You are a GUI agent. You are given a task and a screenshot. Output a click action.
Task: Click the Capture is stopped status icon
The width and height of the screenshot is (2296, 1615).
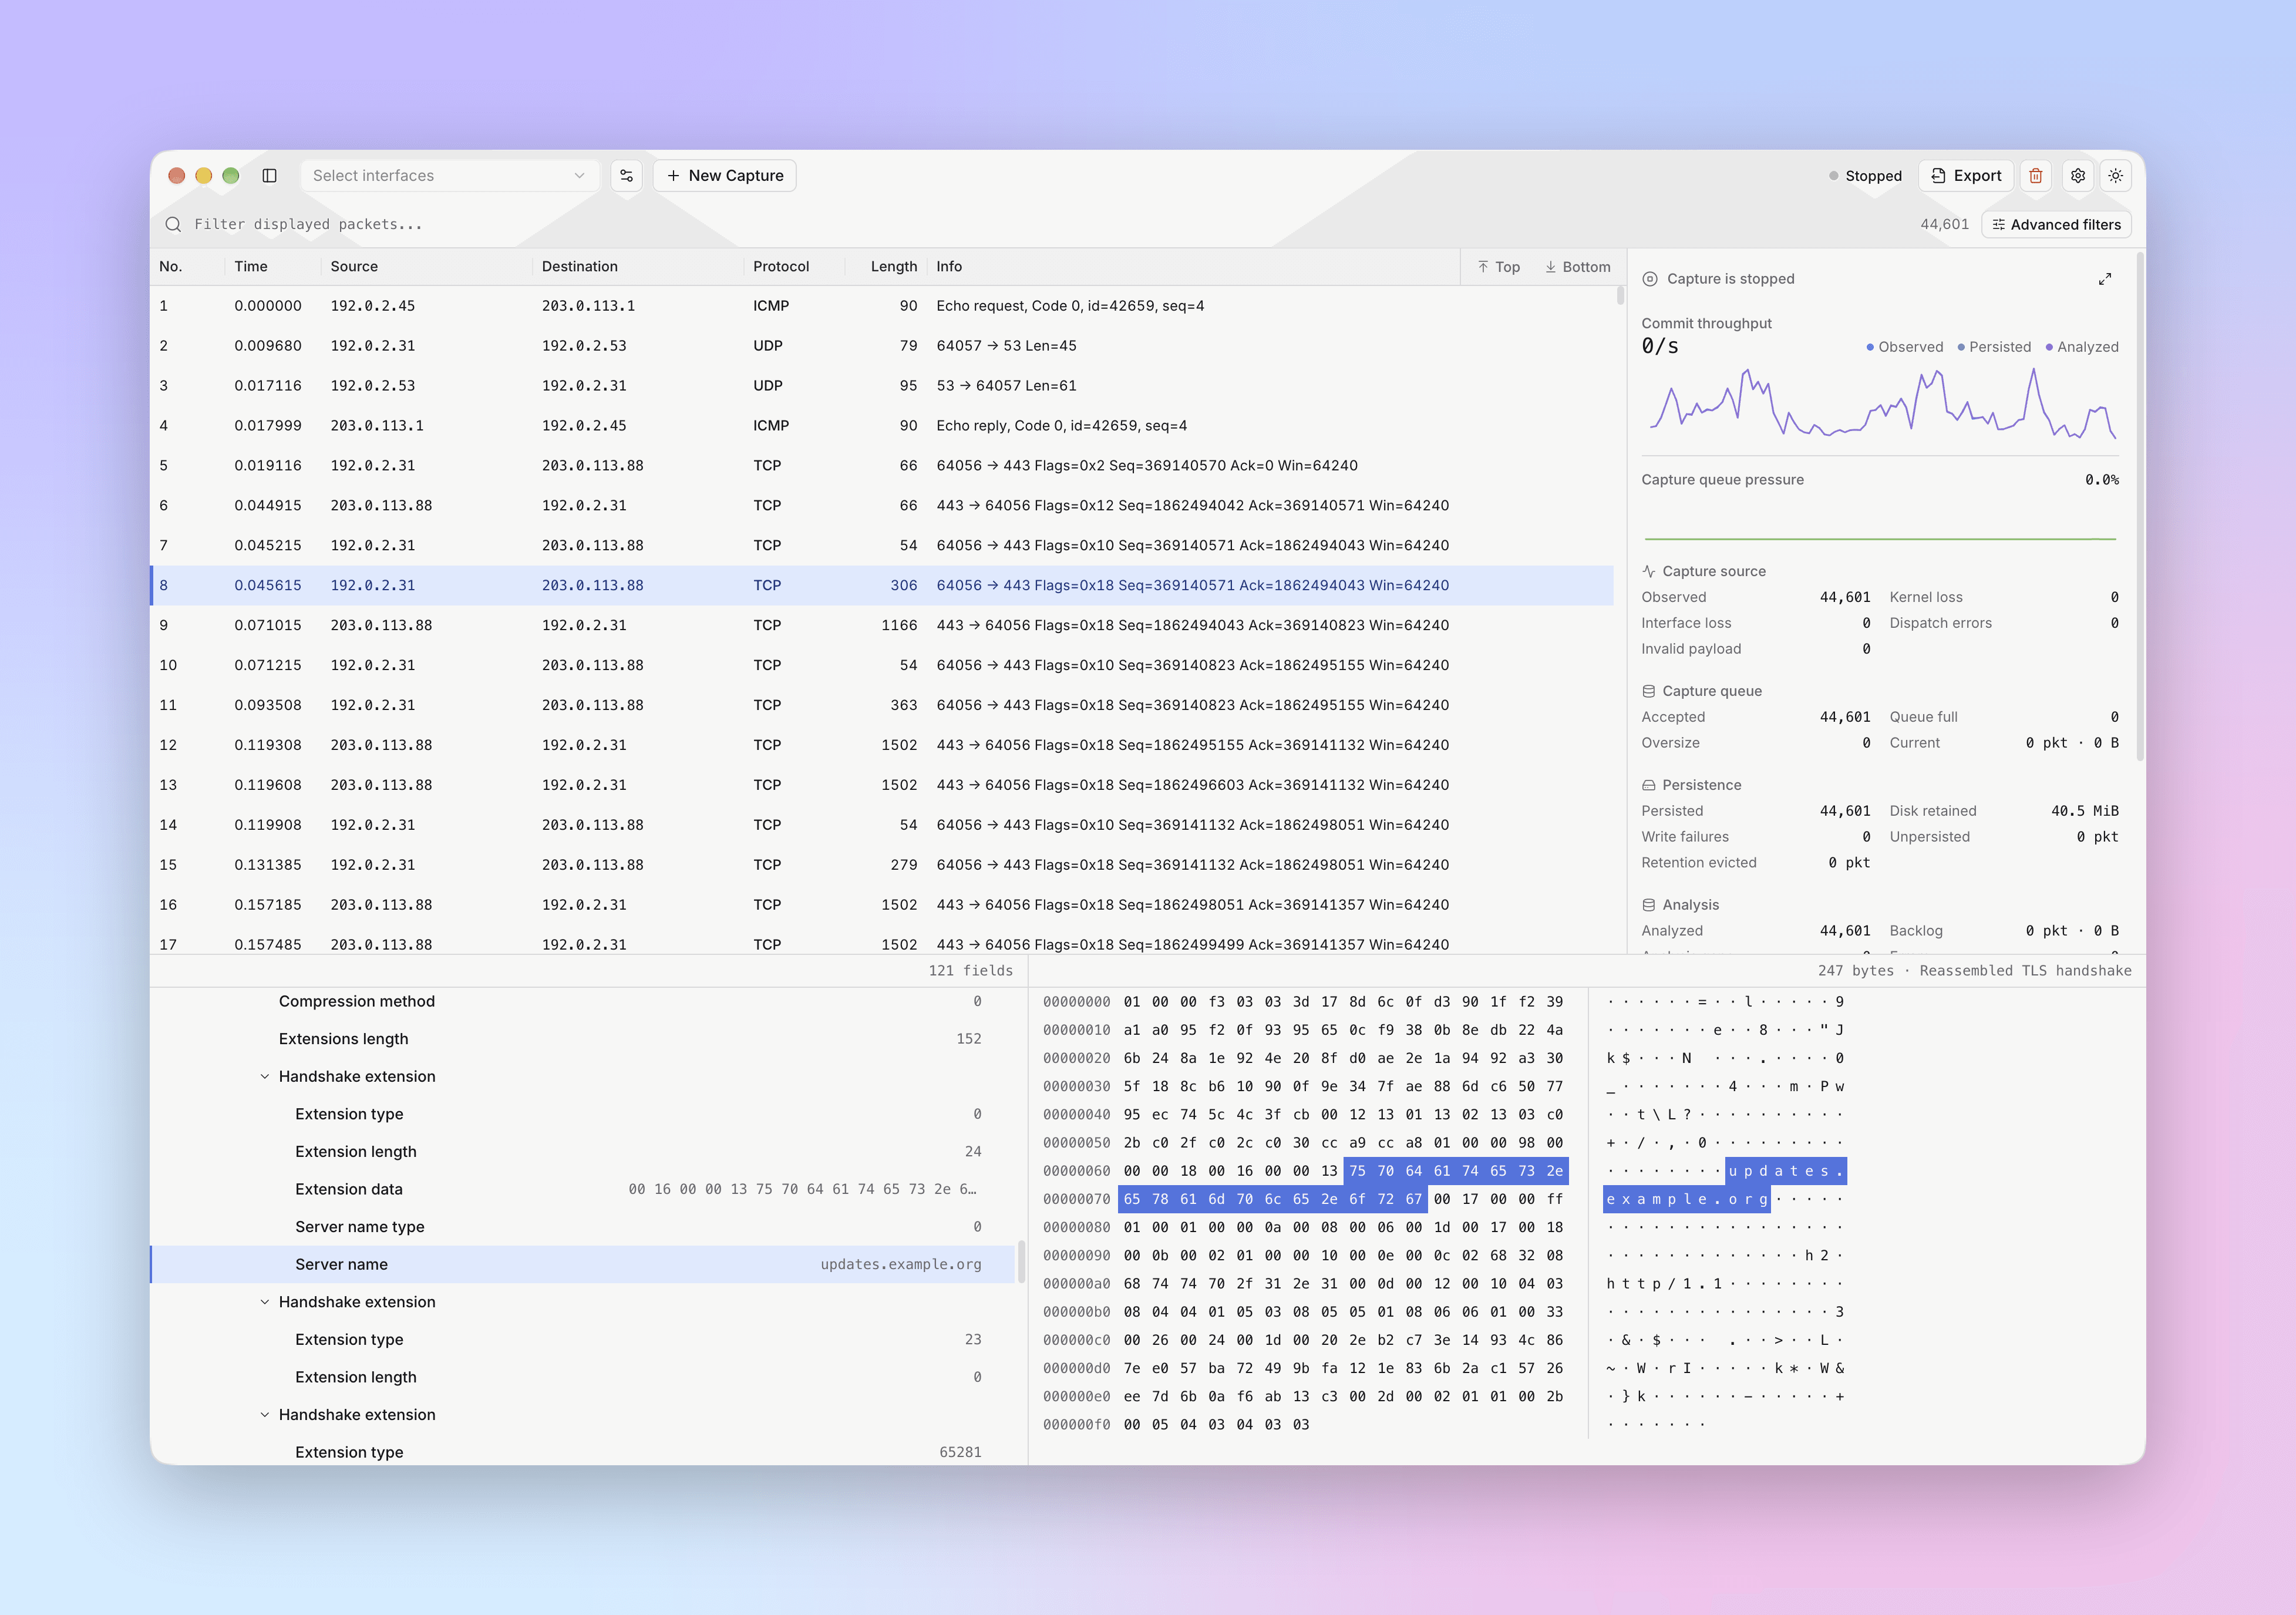click(x=1650, y=279)
